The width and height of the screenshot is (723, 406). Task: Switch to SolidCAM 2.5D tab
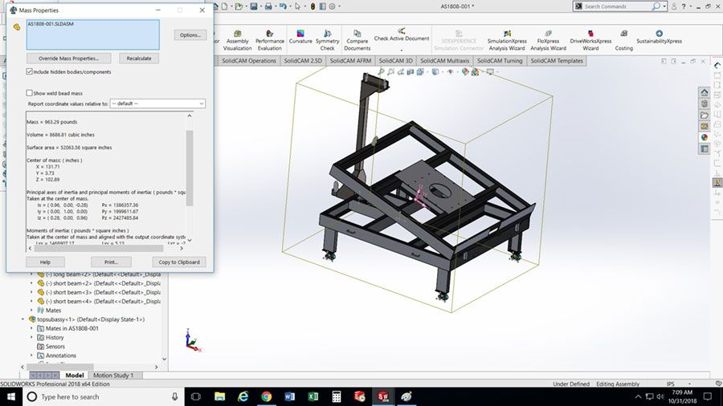(x=303, y=61)
